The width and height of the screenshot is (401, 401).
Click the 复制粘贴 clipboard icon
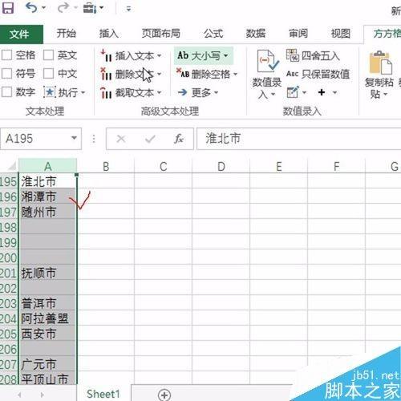point(380,63)
